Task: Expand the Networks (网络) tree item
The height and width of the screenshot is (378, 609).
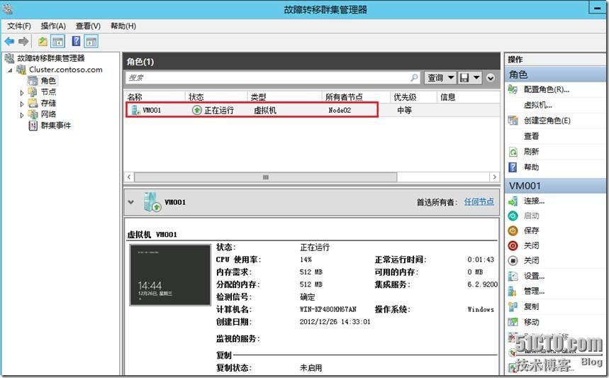Action: 22,116
